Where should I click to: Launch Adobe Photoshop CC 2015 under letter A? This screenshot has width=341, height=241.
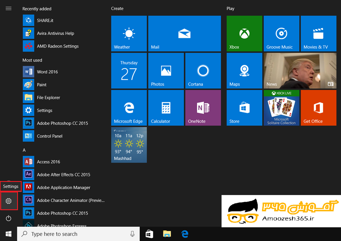click(55, 213)
